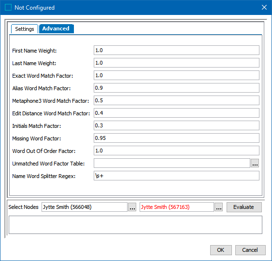Switch to the Settings tab
Screen dimensions: 272x261
click(25, 29)
